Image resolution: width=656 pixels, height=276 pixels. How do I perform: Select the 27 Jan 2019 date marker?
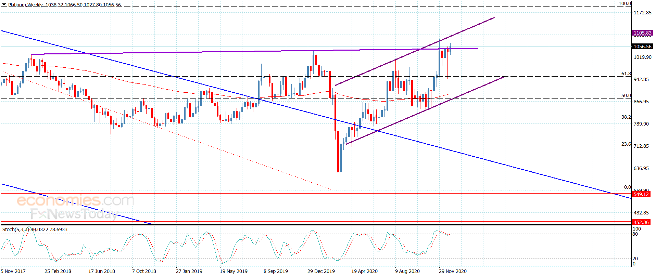click(x=189, y=271)
